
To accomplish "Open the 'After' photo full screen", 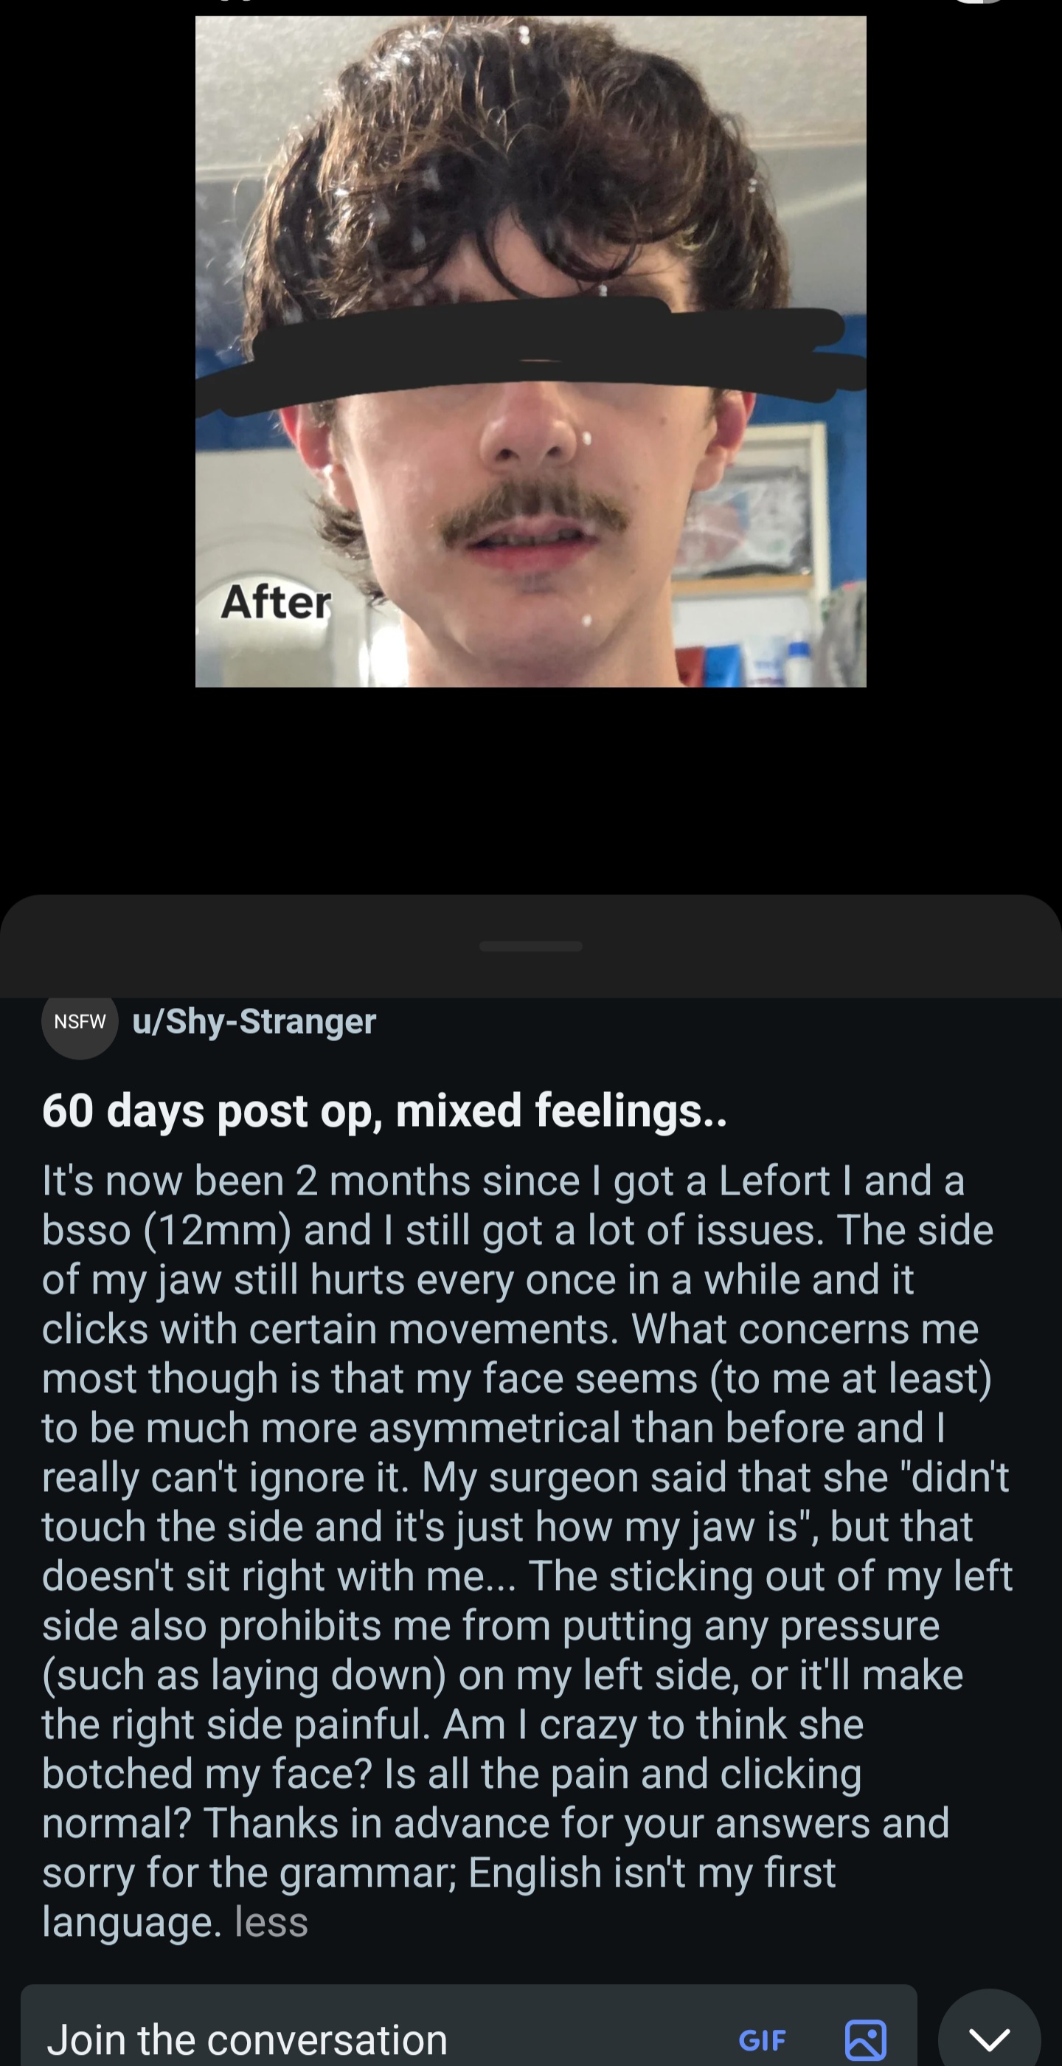I will 530,351.
